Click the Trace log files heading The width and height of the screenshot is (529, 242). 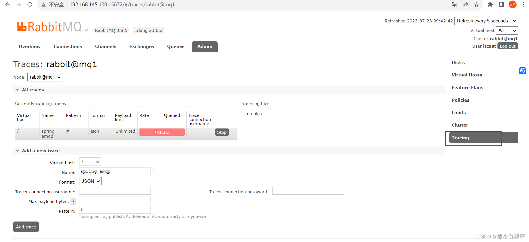tap(255, 104)
